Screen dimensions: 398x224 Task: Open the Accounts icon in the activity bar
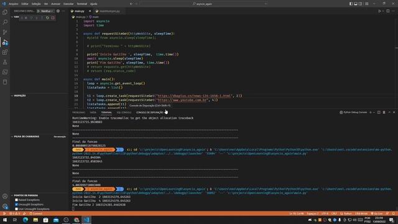tap(5, 196)
